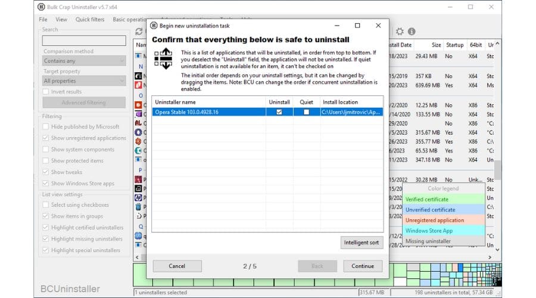Click the Advanced filtering button

click(84, 103)
